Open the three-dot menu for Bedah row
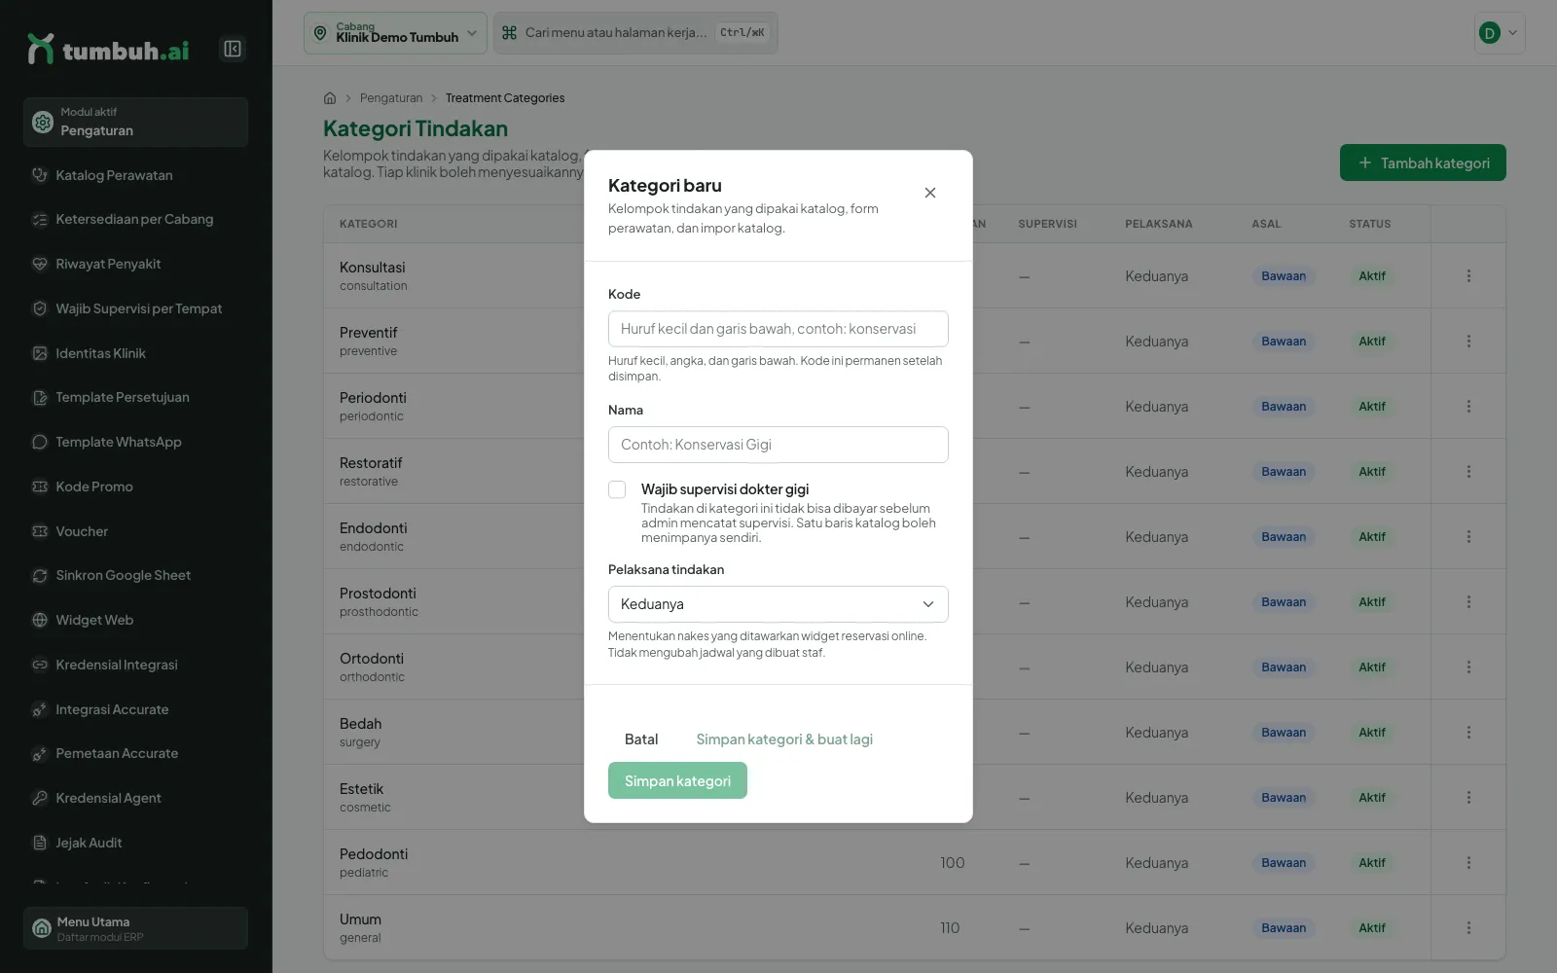The height and width of the screenshot is (973, 1557). tap(1468, 733)
